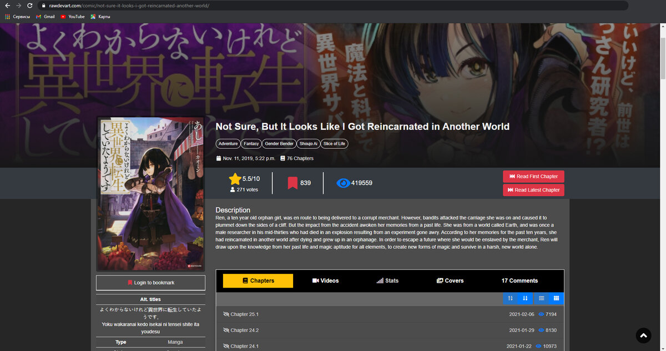Switch to grid view icon
The image size is (666, 351).
pyautogui.click(x=556, y=298)
